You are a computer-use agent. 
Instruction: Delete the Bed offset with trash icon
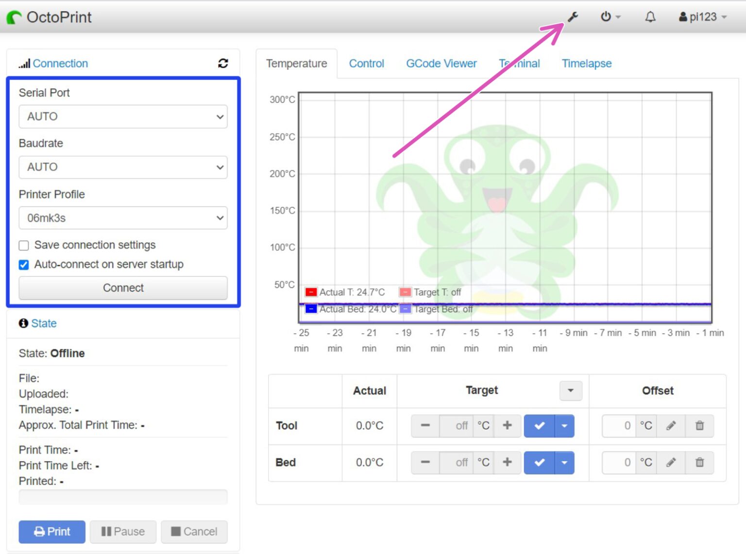click(x=699, y=462)
